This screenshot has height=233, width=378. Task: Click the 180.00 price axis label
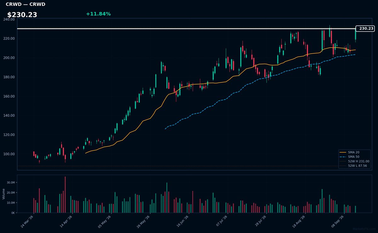[9, 77]
